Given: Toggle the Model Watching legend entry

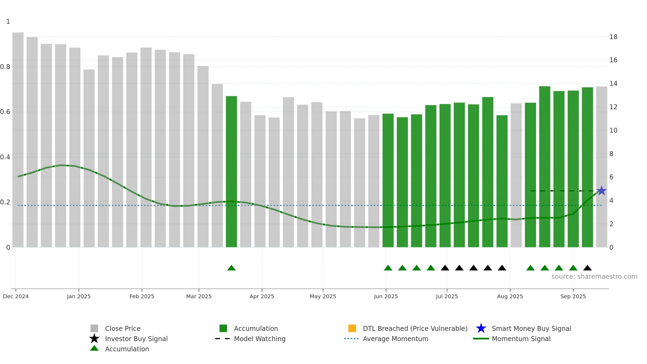Looking at the screenshot, I should tap(250, 339).
